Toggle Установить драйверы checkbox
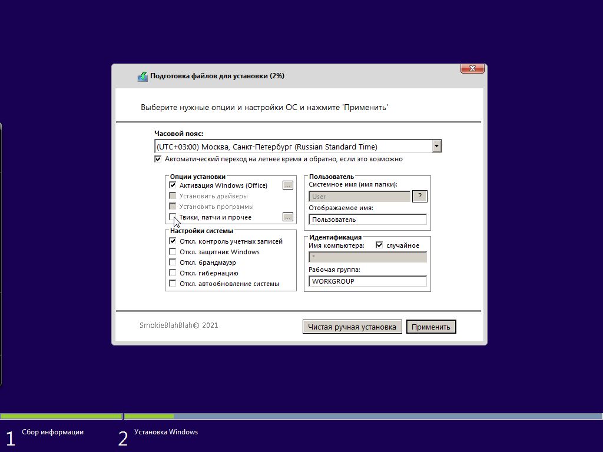 coord(173,196)
